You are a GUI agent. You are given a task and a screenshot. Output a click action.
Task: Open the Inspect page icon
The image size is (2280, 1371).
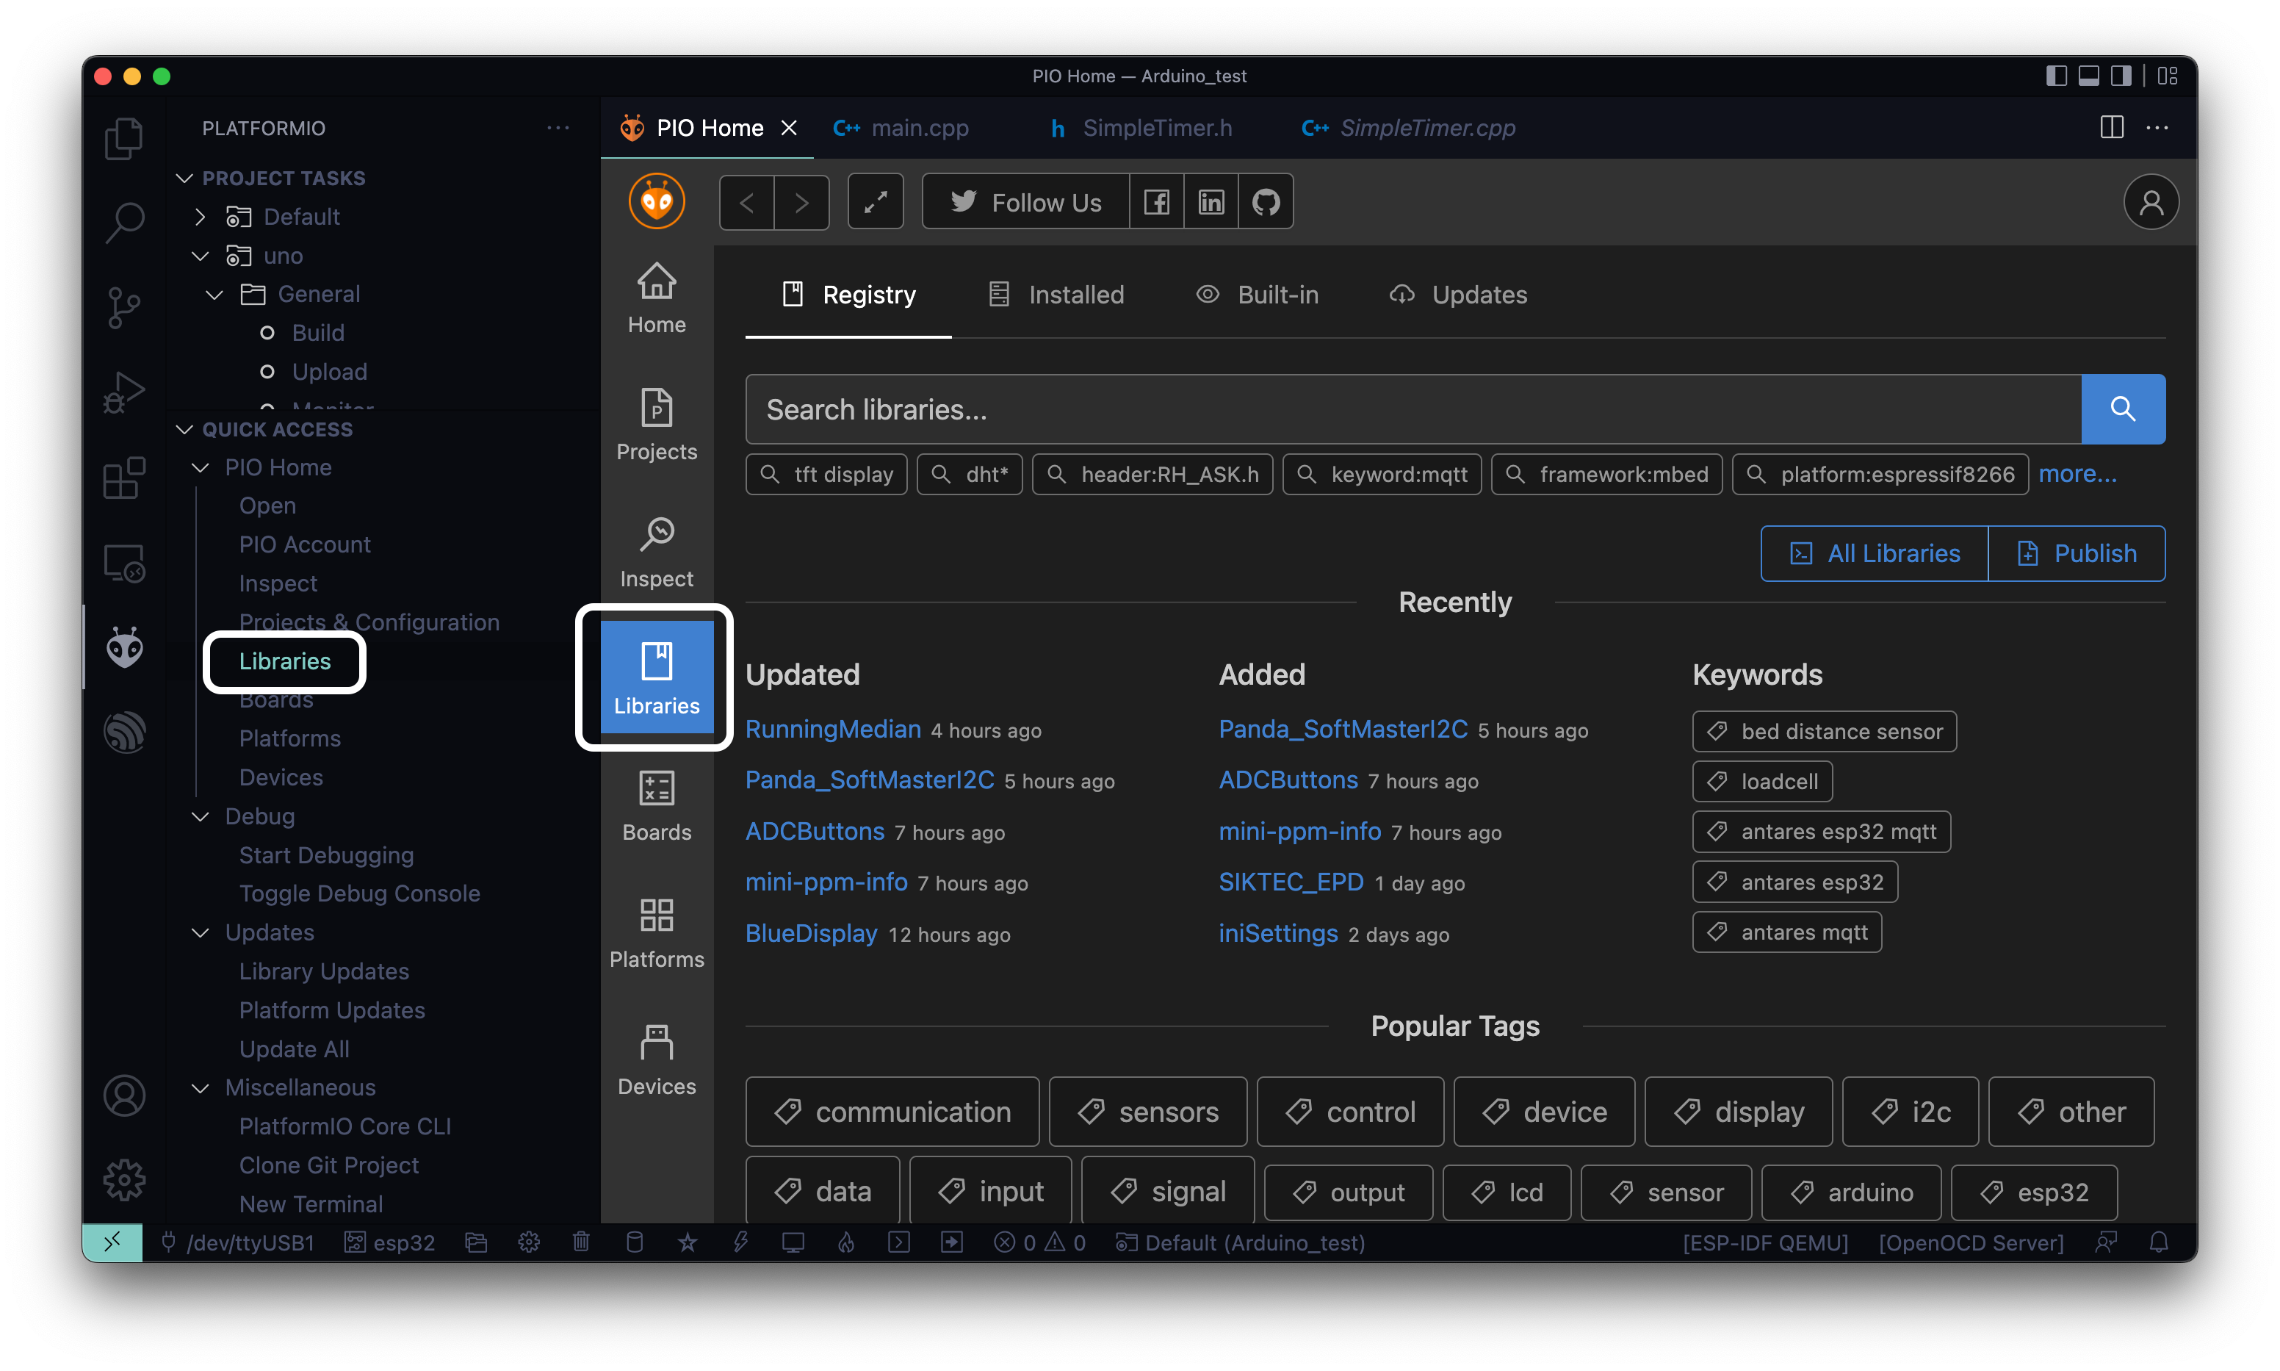657,553
